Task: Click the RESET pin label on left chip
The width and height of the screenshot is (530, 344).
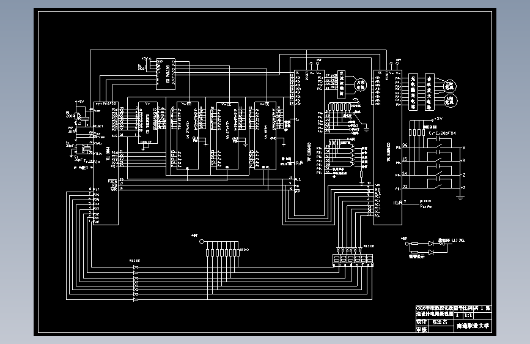Action: (x=98, y=126)
